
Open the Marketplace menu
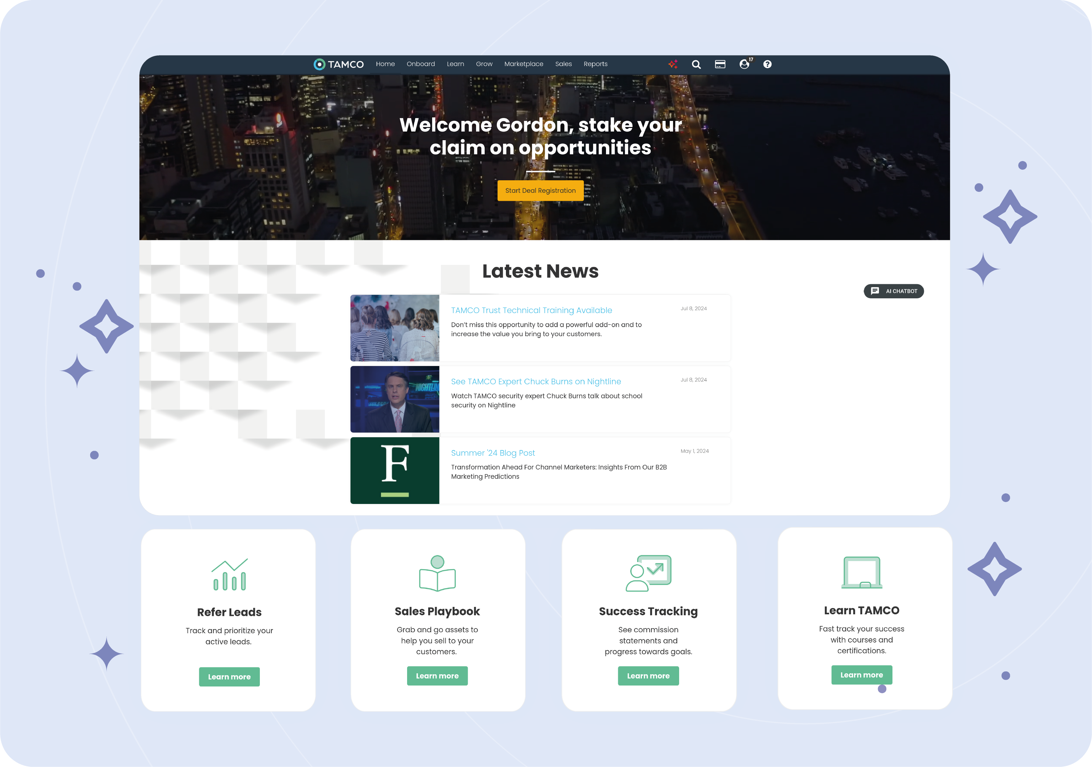tap(524, 64)
